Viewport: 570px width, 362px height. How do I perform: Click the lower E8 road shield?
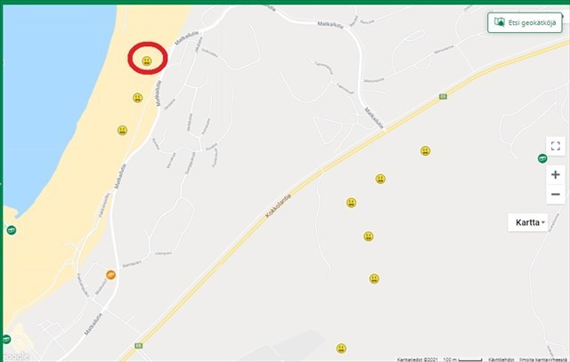[x=139, y=346]
